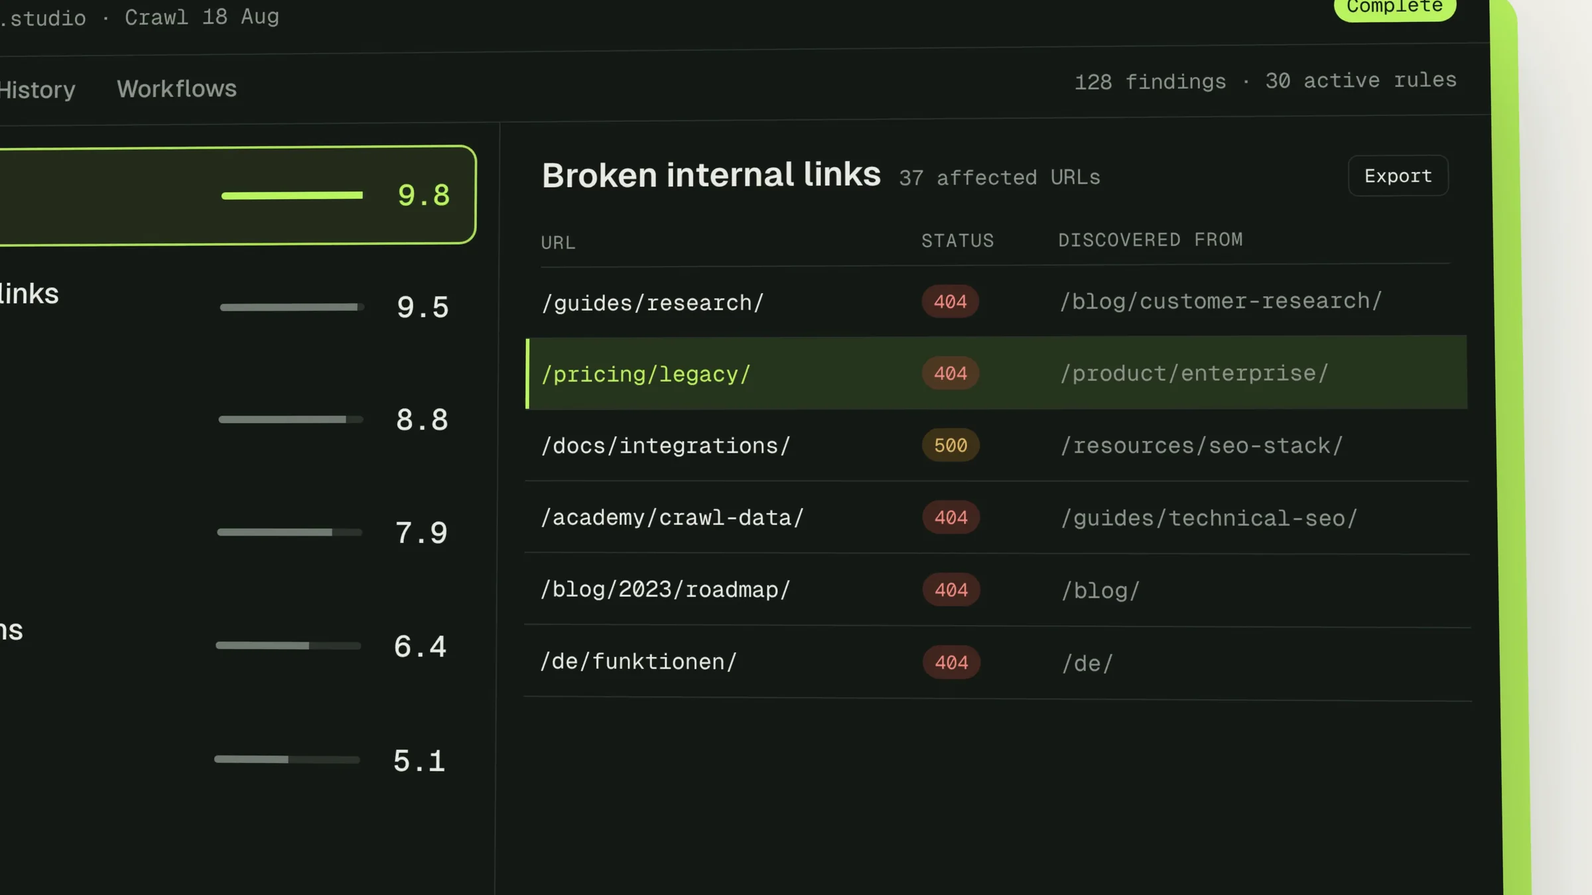Click the STATUS column header

958,241
